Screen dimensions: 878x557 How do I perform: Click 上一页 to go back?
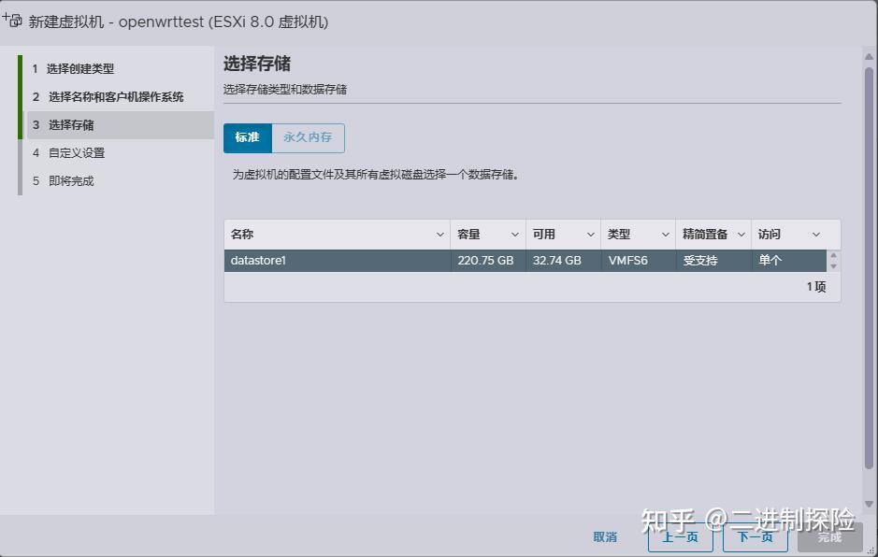[680, 537]
